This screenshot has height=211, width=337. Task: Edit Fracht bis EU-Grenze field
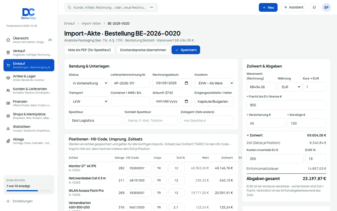286,105
